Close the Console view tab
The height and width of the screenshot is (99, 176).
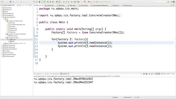pyautogui.click(x=68, y=74)
